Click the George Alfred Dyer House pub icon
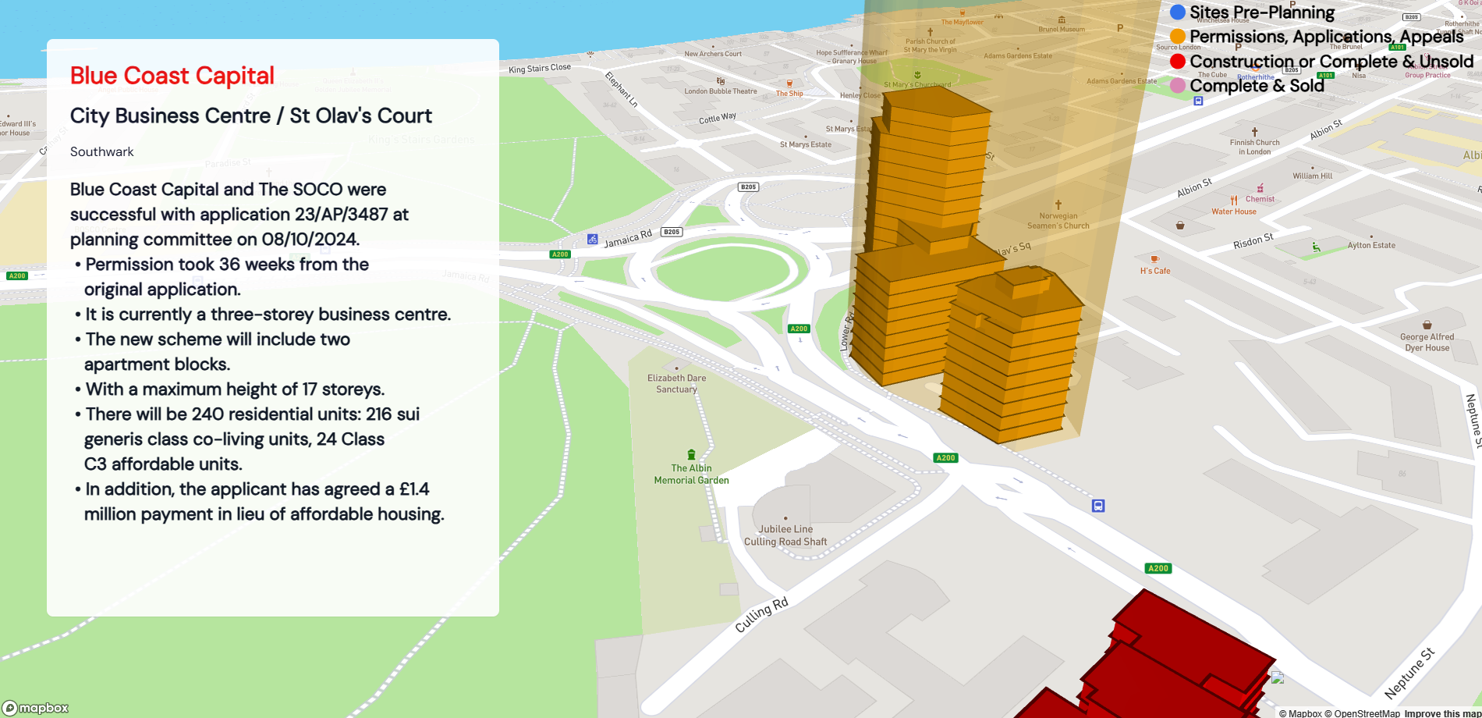The width and height of the screenshot is (1482, 718). click(1427, 325)
